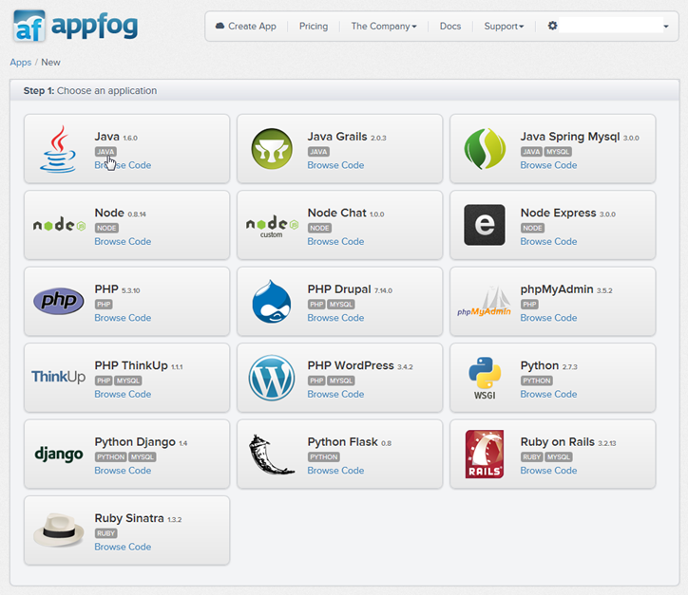Select the Drupal droplet icon

(x=272, y=302)
